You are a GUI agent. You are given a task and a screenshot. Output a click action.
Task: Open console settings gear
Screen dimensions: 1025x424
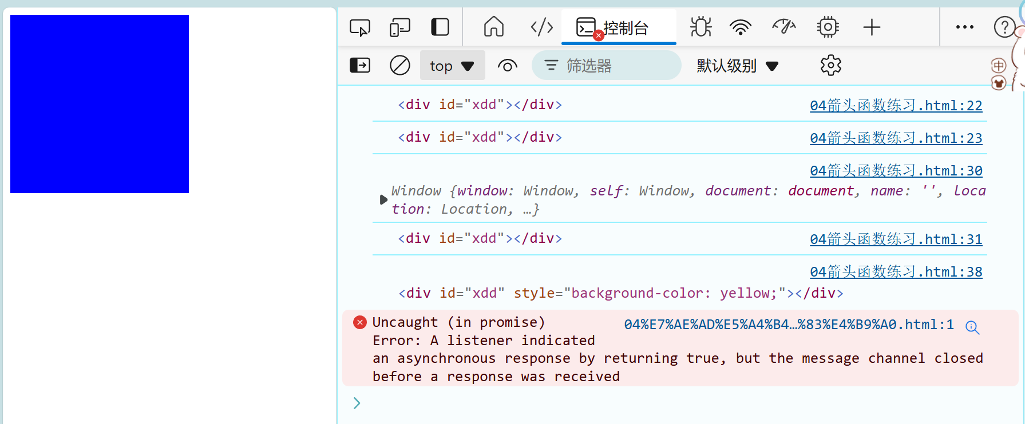tap(831, 65)
